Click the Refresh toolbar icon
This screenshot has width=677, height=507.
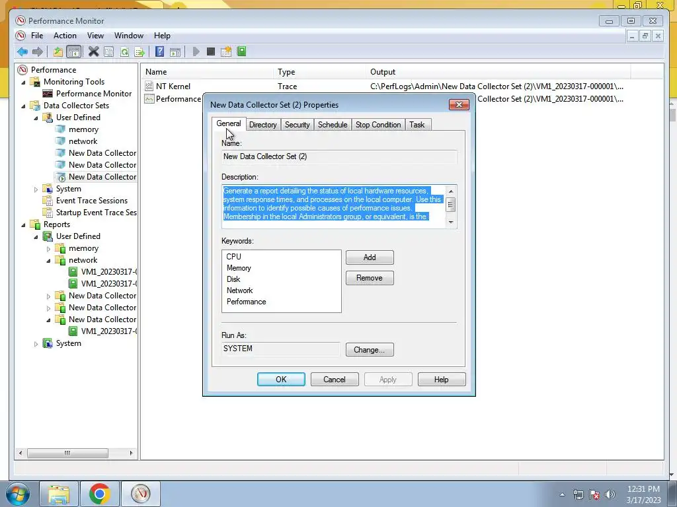tap(124, 51)
